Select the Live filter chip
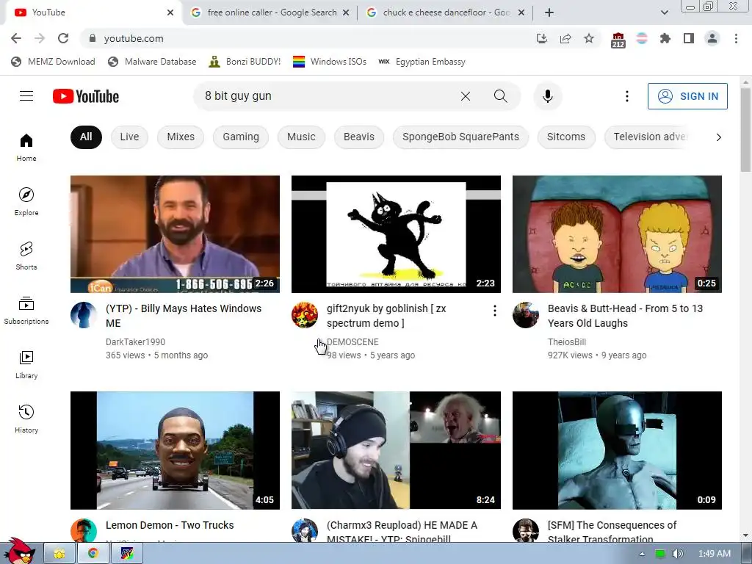The image size is (752, 564). tap(129, 137)
